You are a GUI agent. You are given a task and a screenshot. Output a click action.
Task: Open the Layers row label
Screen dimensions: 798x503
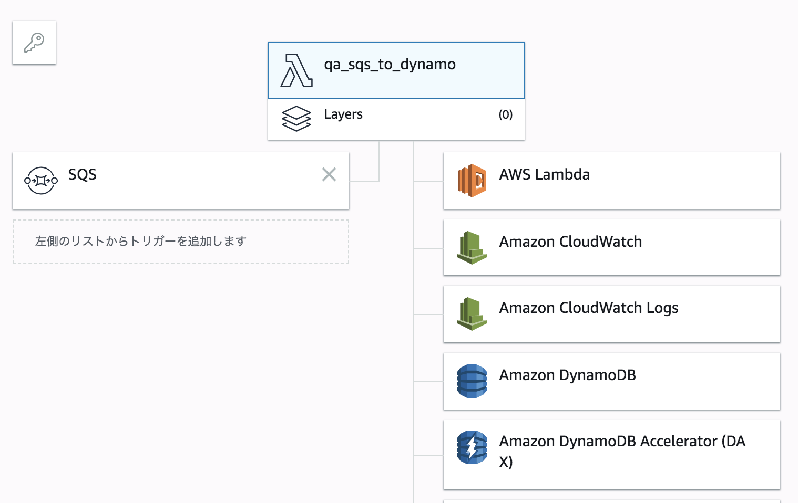coord(343,114)
